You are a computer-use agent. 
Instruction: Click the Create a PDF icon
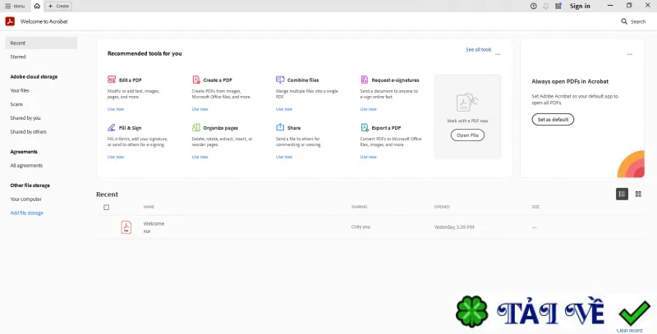(196, 80)
